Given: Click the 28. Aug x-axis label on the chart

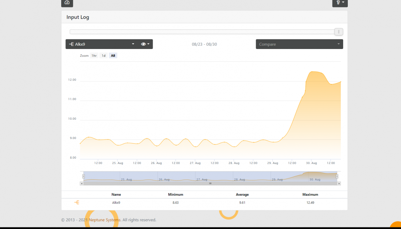Looking at the screenshot, I should [x=234, y=163].
